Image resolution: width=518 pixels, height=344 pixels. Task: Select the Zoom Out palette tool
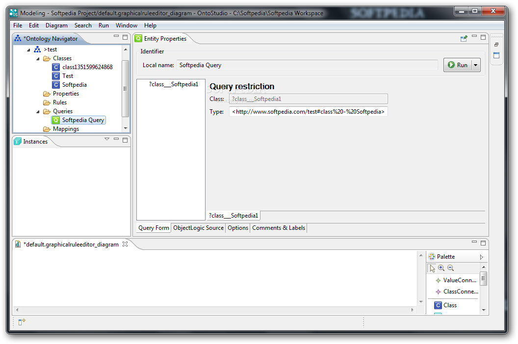(451, 268)
